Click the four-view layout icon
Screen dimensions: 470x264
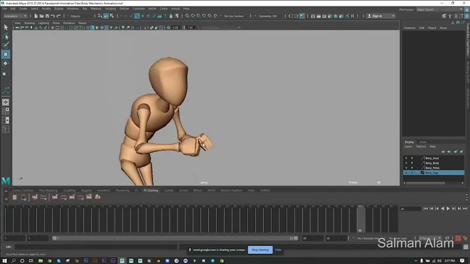[6, 111]
